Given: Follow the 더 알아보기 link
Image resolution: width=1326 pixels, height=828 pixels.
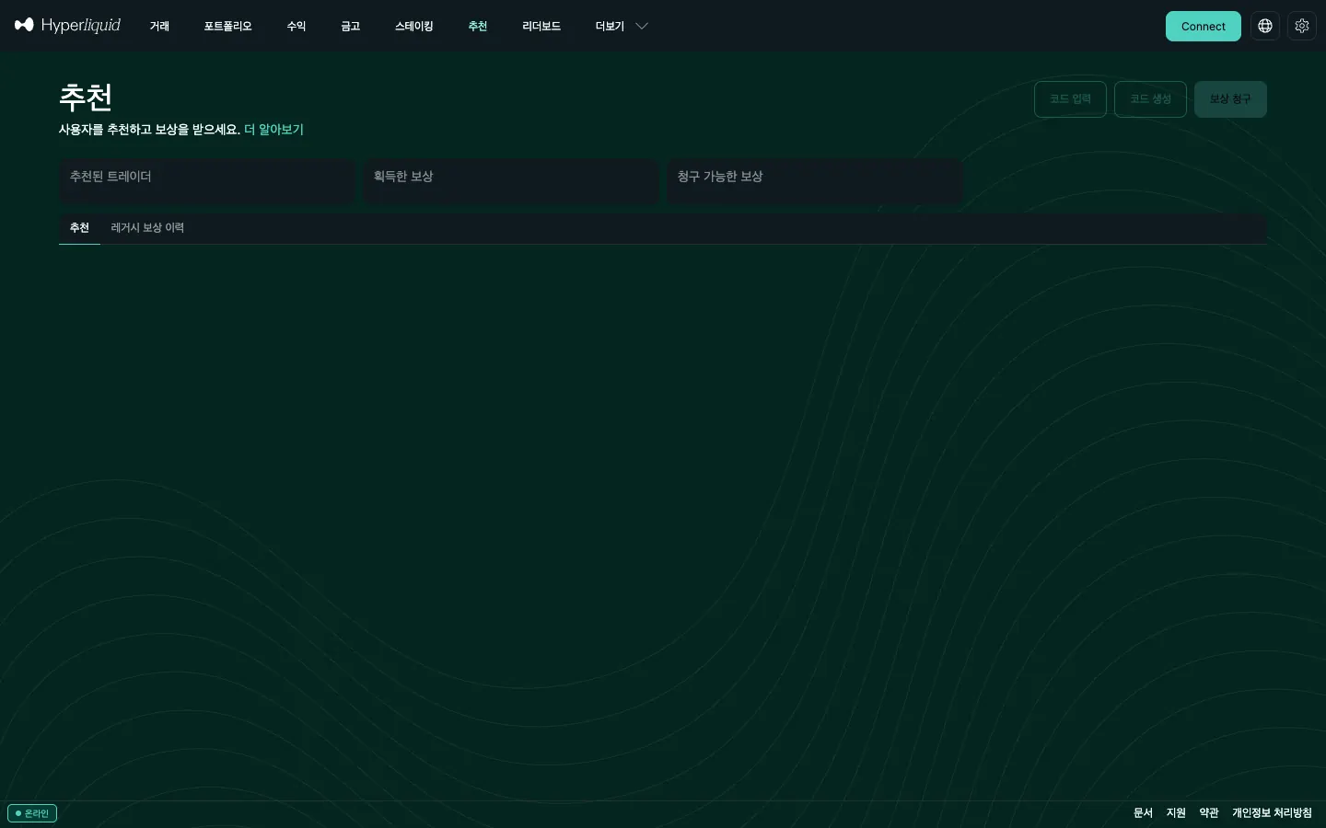Looking at the screenshot, I should coord(273,130).
